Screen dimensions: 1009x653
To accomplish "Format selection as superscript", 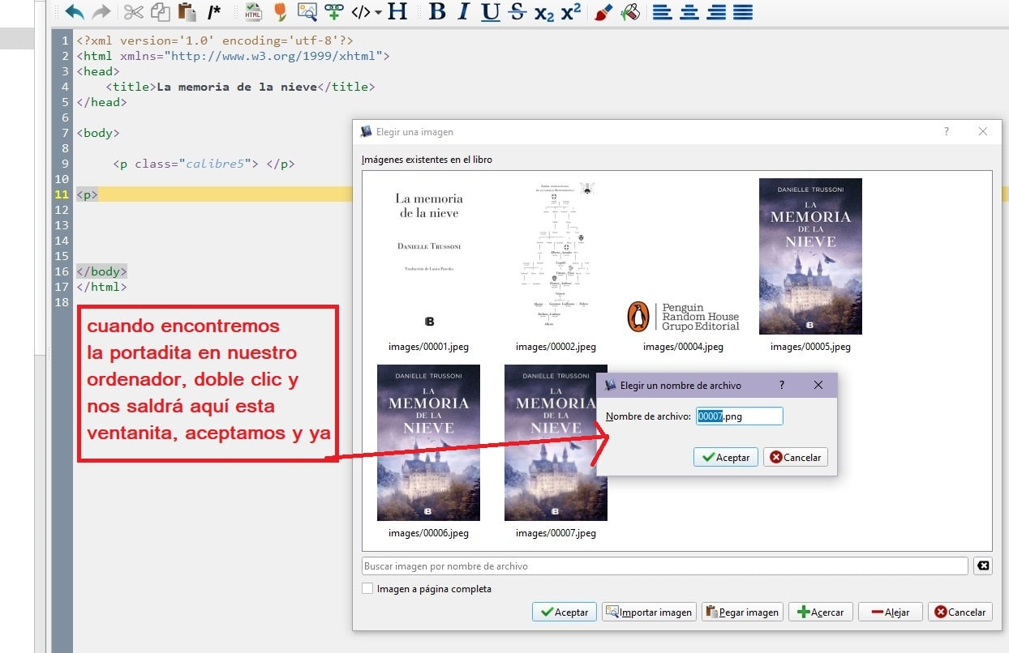I will click(x=571, y=11).
